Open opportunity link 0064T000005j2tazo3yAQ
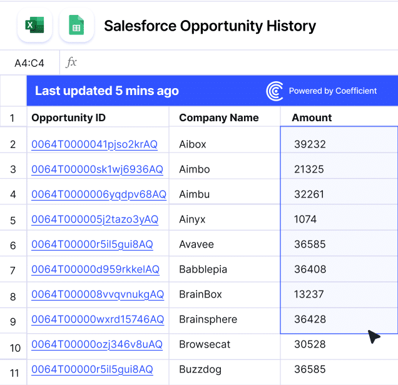Viewport: 398px width, 385px height. coord(95,219)
